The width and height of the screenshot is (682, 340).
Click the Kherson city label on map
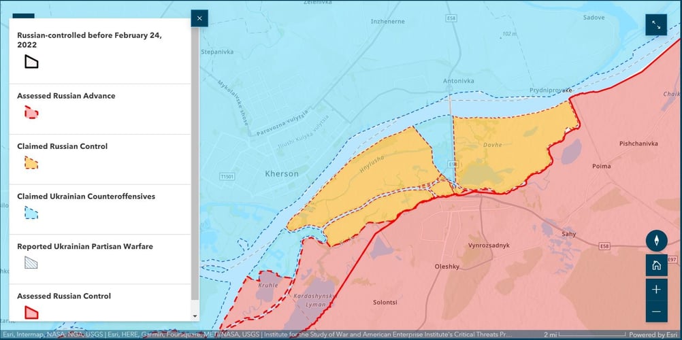(x=282, y=174)
